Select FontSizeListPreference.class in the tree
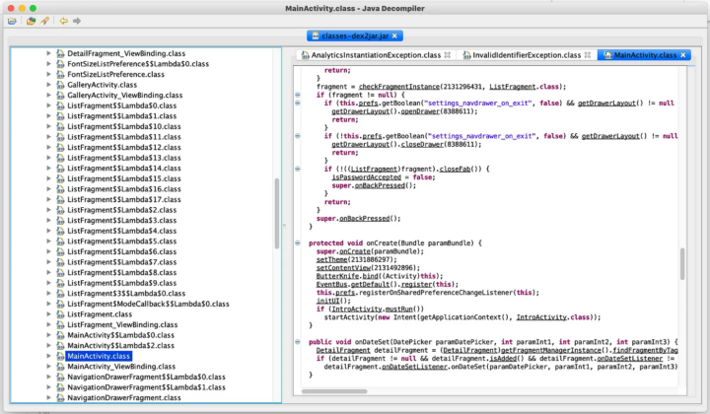 (x=115, y=74)
